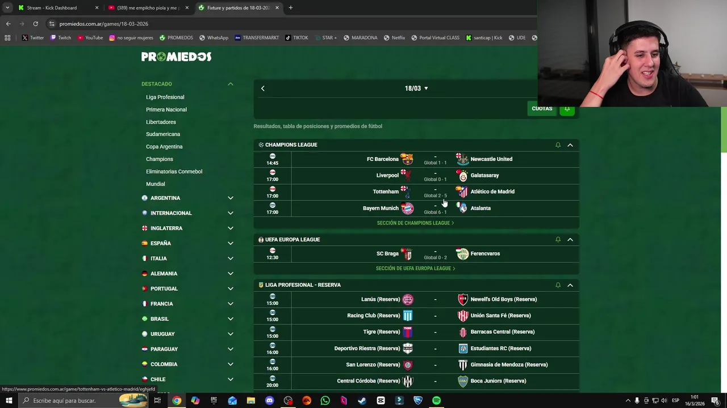This screenshot has height=408, width=727.
Task: Open a new browser tab
Action: (x=291, y=8)
